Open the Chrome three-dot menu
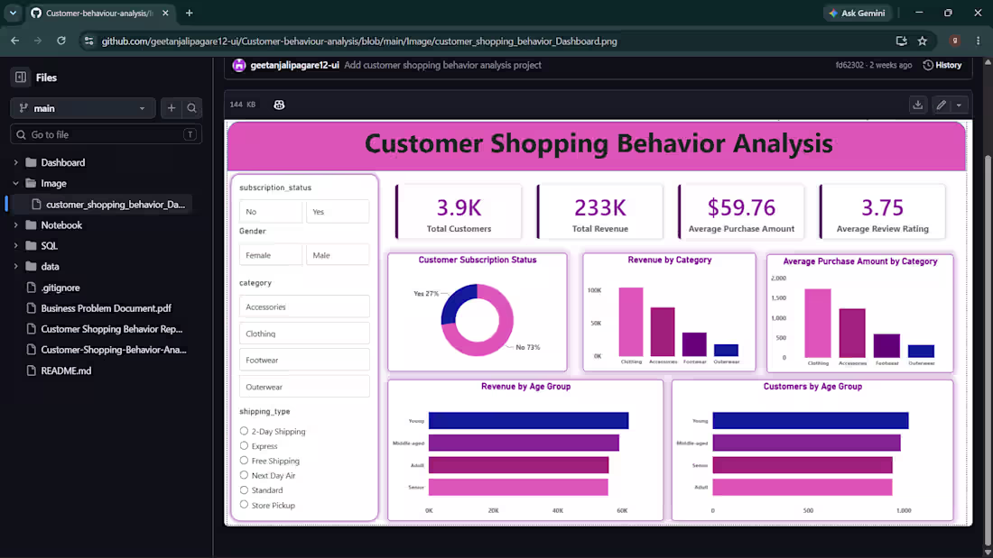 978,41
